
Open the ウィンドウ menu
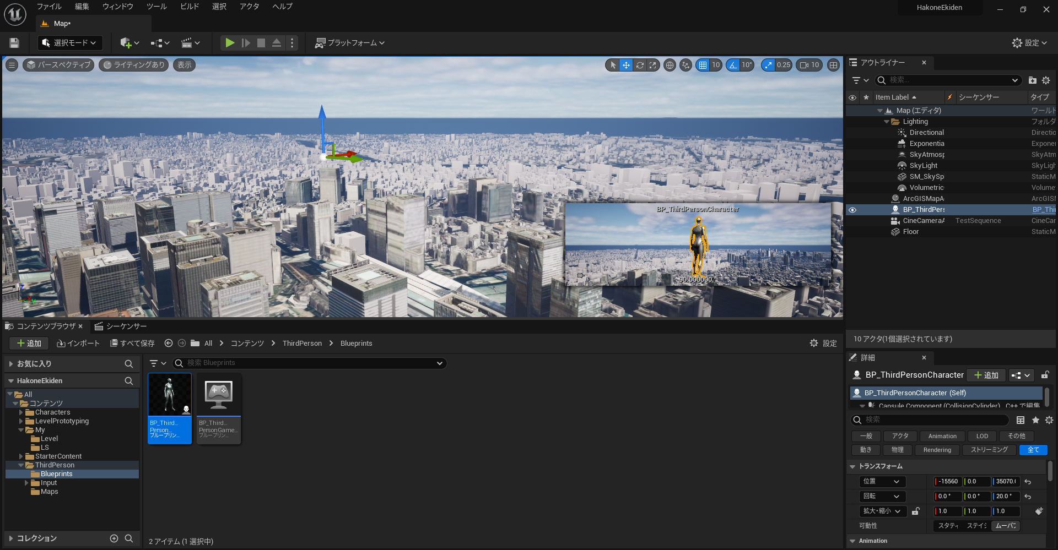click(x=118, y=7)
